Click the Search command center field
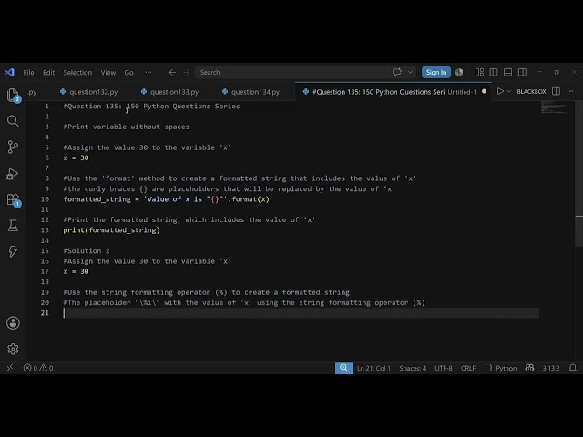 coord(291,72)
